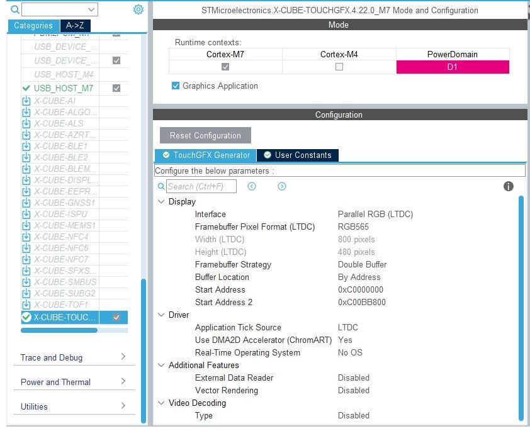Click download icon beside X-CUBE-NFC6
The image size is (530, 431).
pos(26,248)
